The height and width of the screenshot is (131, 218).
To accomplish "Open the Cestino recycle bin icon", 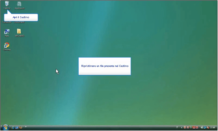I will [7, 4].
